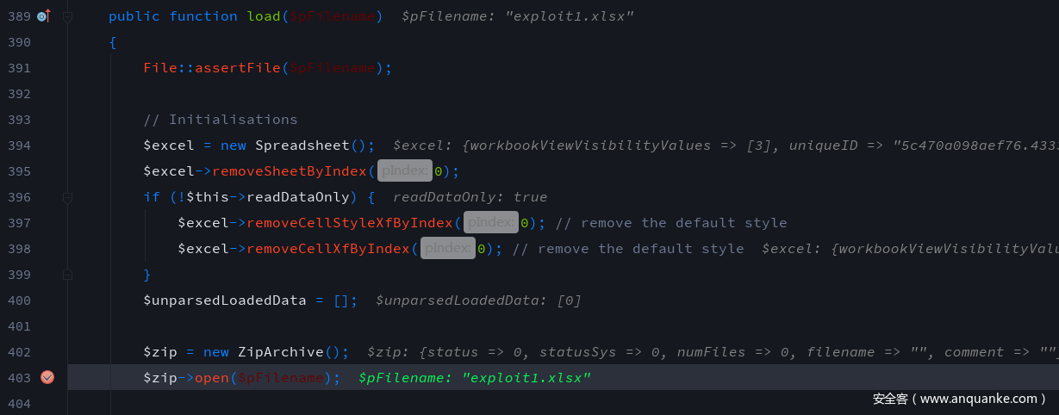Click the fold end marker on line 399
The image size is (1059, 415).
click(68, 275)
